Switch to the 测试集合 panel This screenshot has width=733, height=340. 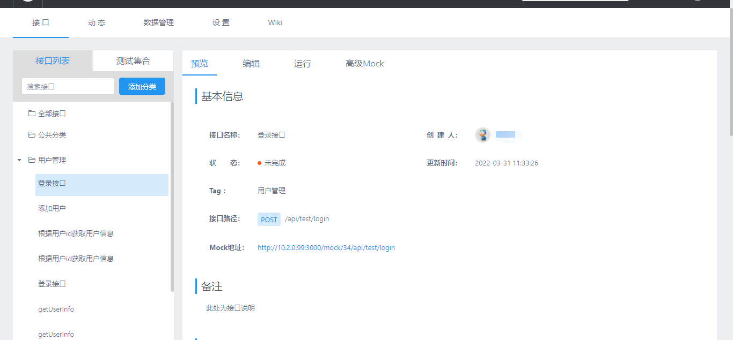tap(133, 61)
